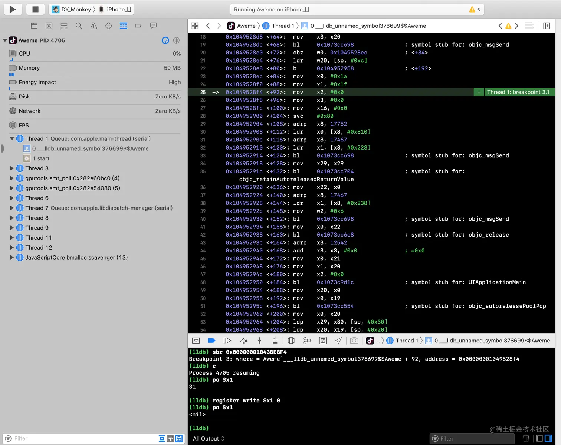This screenshot has height=445, width=561.
Task: Step out of the current function
Action: (275, 341)
